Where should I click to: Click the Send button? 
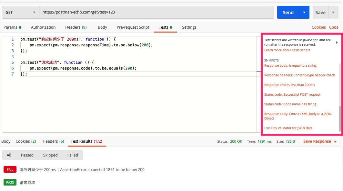tap(288, 12)
